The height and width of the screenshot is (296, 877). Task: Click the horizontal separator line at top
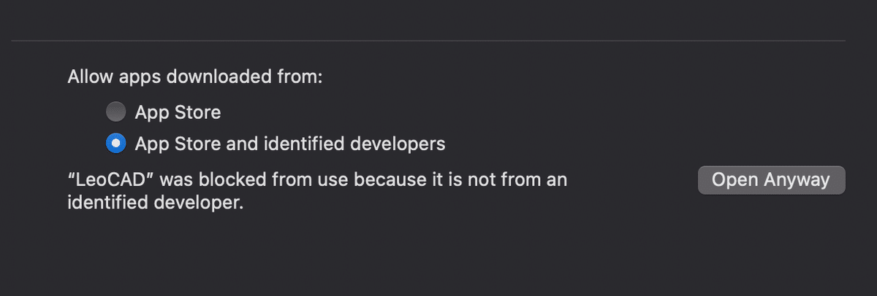click(x=428, y=40)
